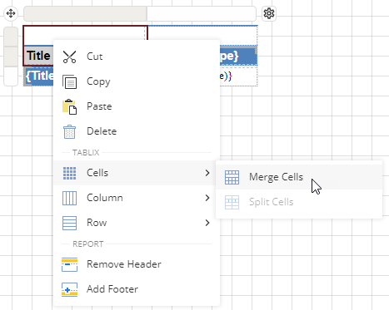Select the Row menu entry
The width and height of the screenshot is (389, 310).
coord(137,223)
